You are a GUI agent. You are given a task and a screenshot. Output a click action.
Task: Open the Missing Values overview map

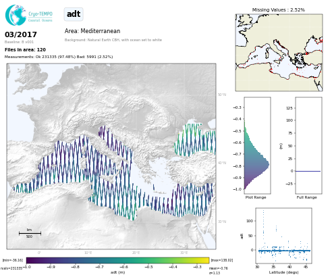tap(279, 53)
